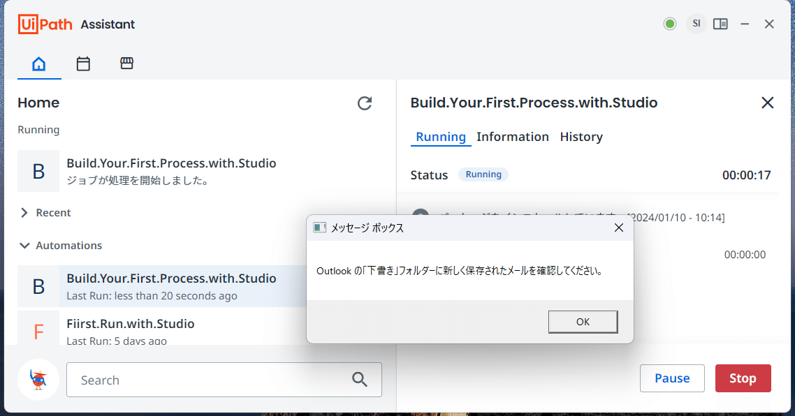The height and width of the screenshot is (416, 795).
Task: Select Build.Your.First.Process.with.Studio under Automations
Action: (162, 286)
